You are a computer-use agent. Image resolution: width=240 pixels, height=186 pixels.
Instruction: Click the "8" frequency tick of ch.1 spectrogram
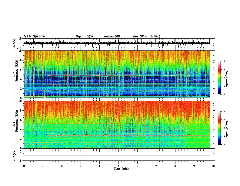(x=21, y=60)
